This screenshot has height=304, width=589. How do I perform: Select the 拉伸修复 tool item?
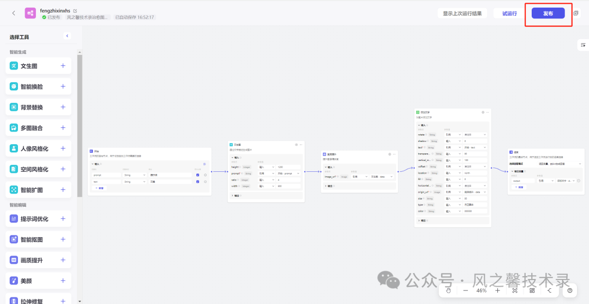pos(38,299)
